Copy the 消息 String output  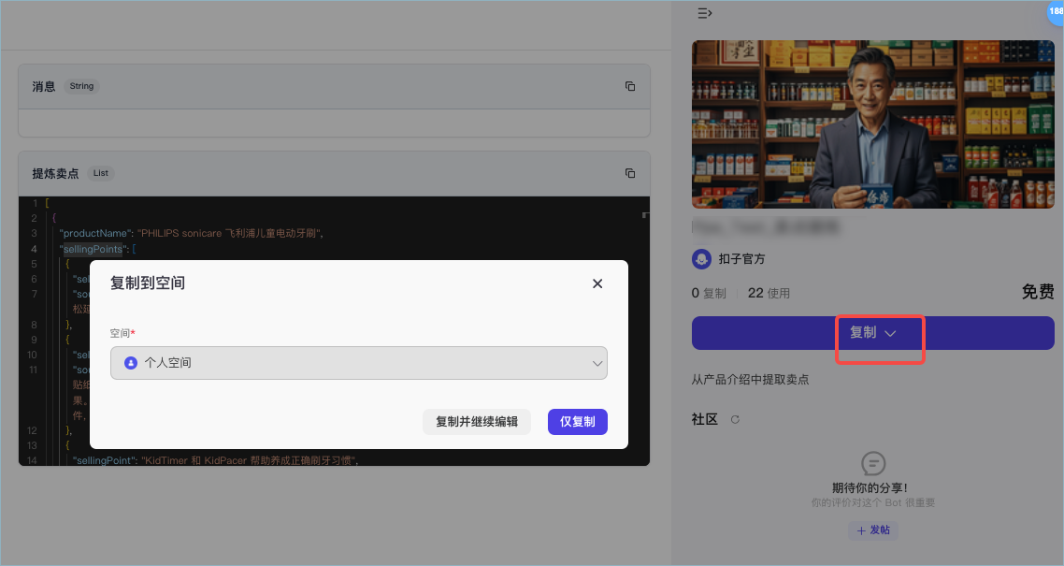pyautogui.click(x=630, y=86)
